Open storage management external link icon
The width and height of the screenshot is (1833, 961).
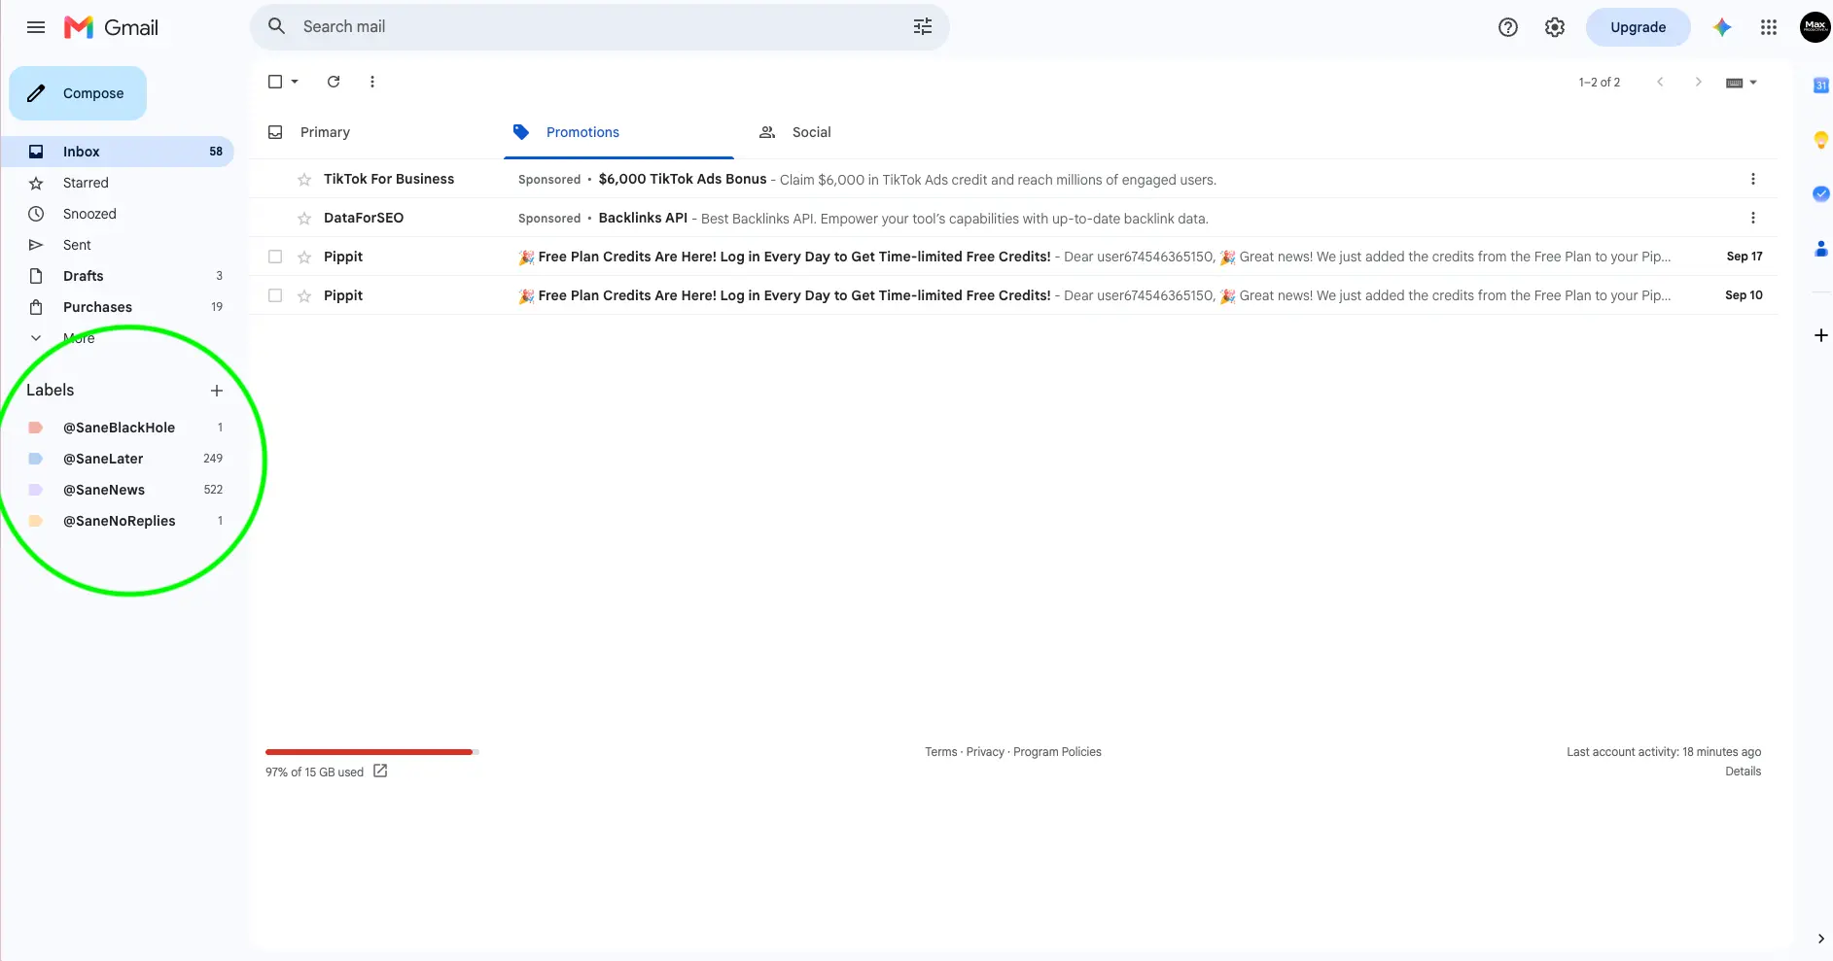(380, 771)
